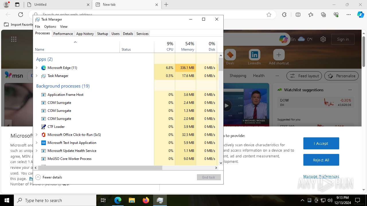Open the Feed layout button

click(x=304, y=76)
